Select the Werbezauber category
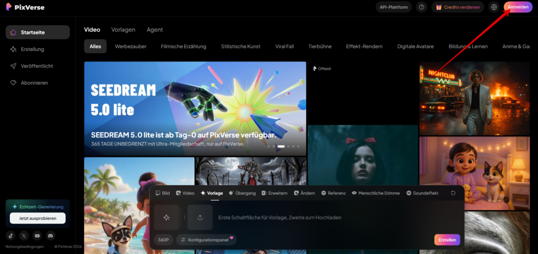Screen dimensions: 538x254 point(131,46)
